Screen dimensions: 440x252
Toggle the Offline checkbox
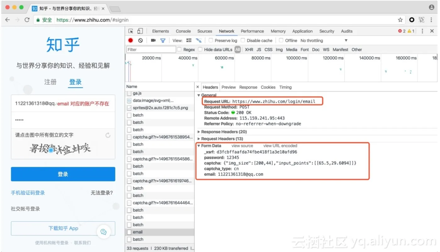tap(281, 40)
